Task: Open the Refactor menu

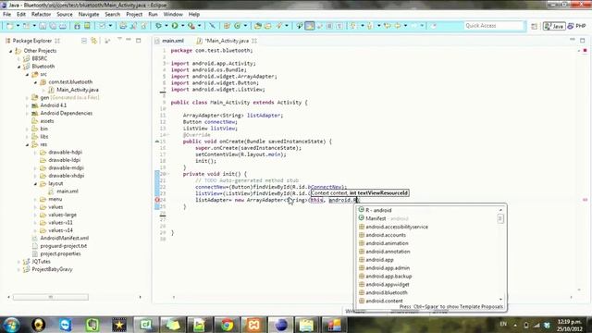Action: tap(41, 15)
